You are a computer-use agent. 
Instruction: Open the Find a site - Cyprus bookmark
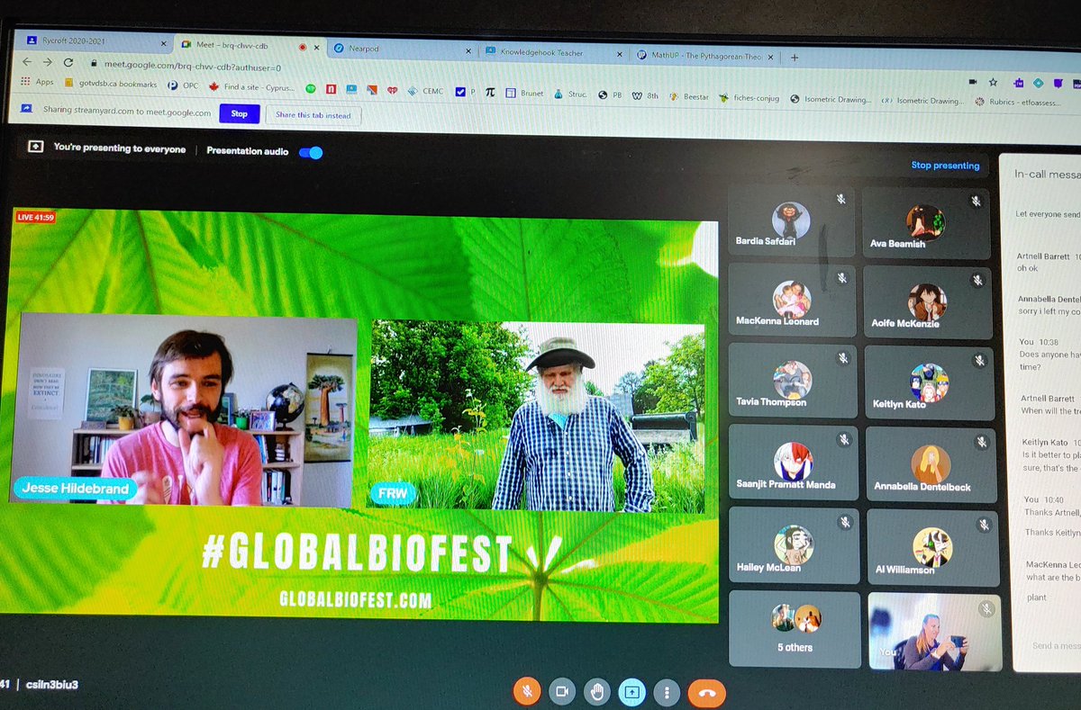point(250,86)
